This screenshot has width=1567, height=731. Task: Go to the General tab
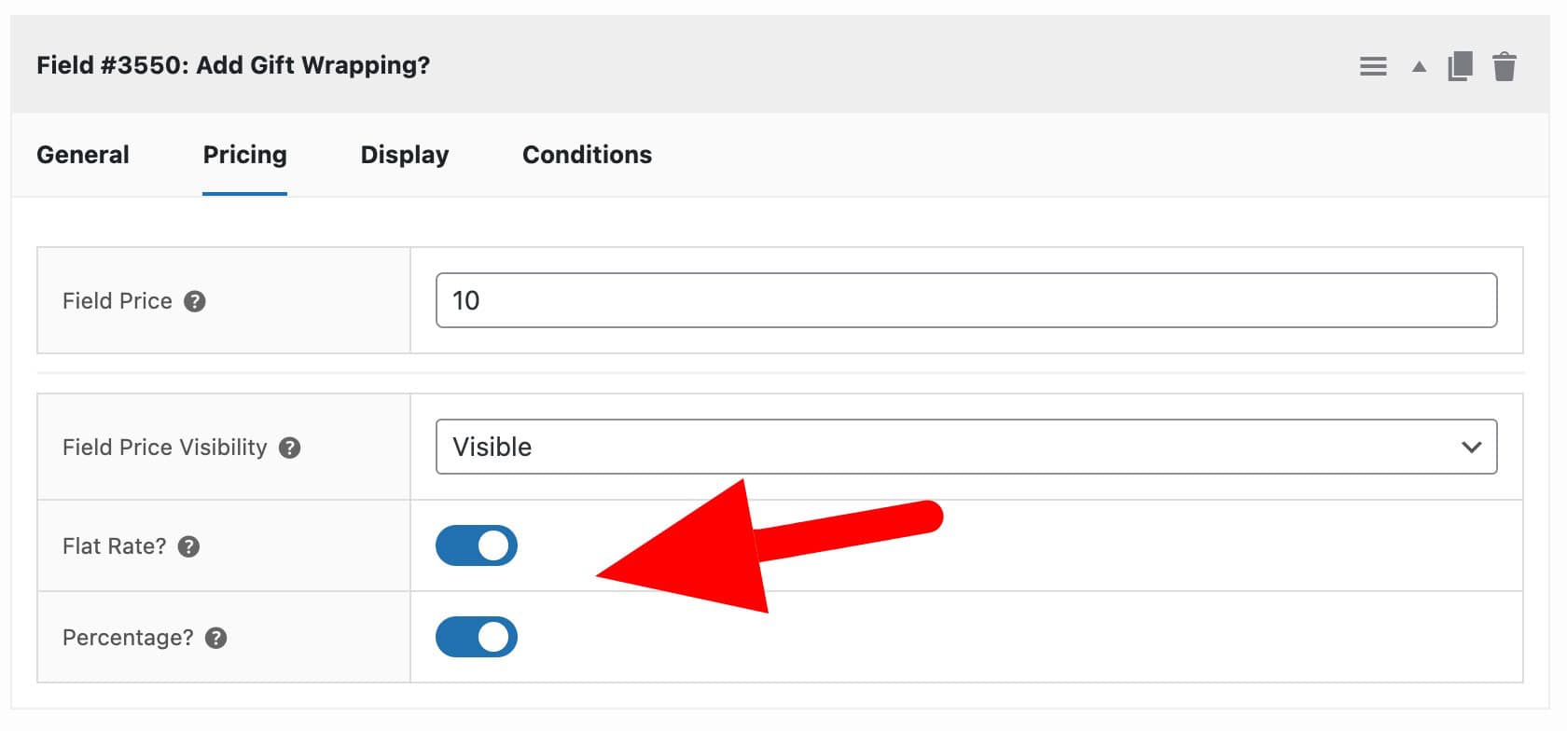[x=82, y=154]
